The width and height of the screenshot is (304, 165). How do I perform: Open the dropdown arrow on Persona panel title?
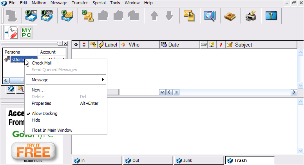click(60, 43)
